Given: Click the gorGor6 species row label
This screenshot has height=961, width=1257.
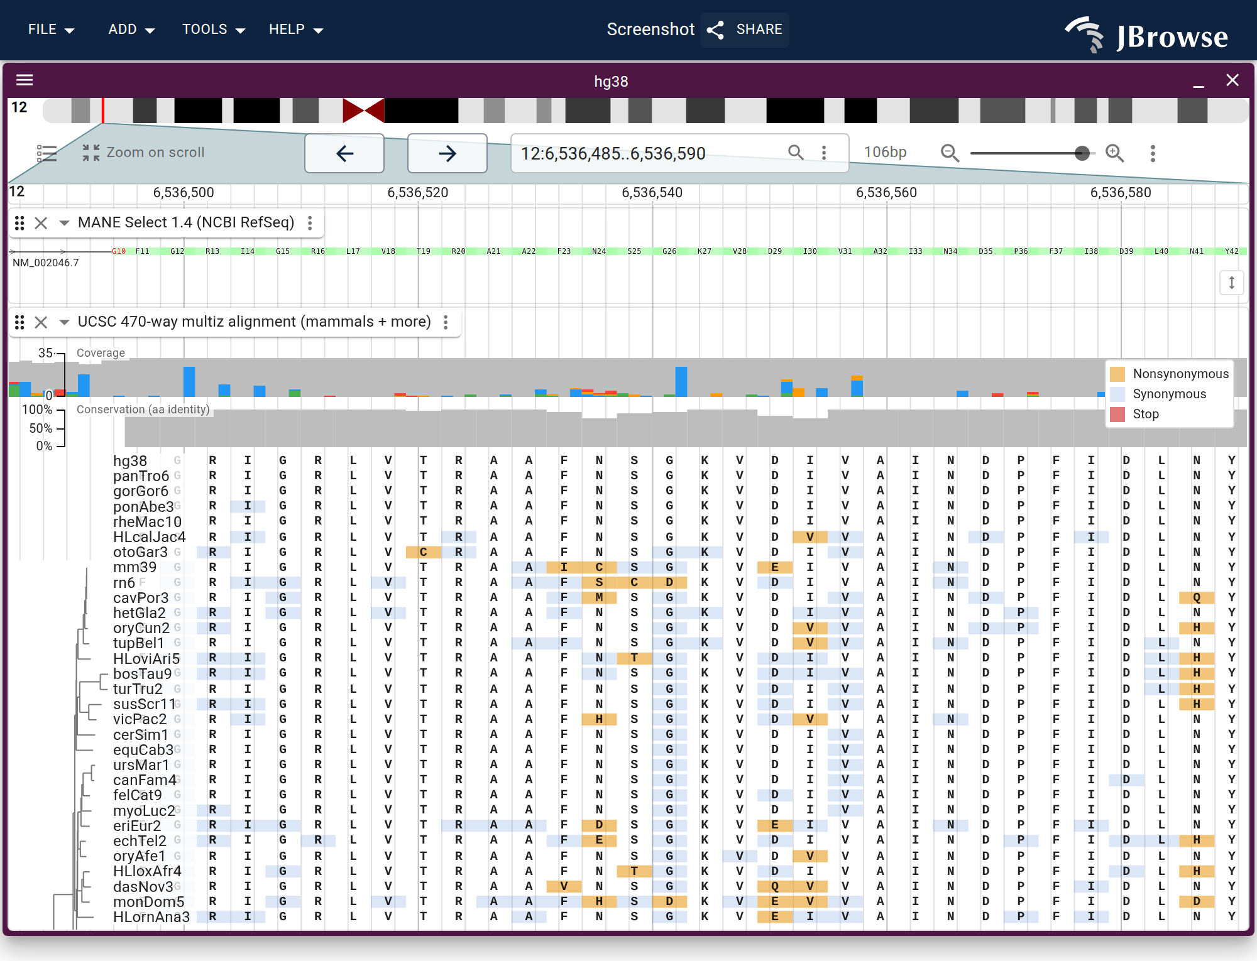Looking at the screenshot, I should point(141,491).
